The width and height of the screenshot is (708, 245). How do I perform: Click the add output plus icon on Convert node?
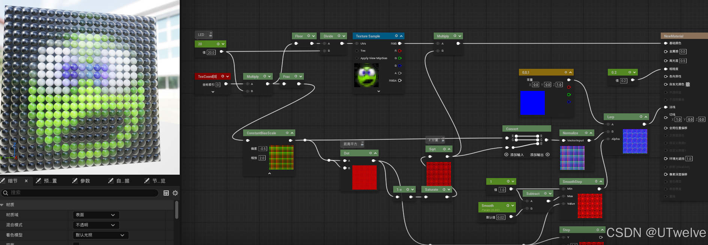pos(547,154)
